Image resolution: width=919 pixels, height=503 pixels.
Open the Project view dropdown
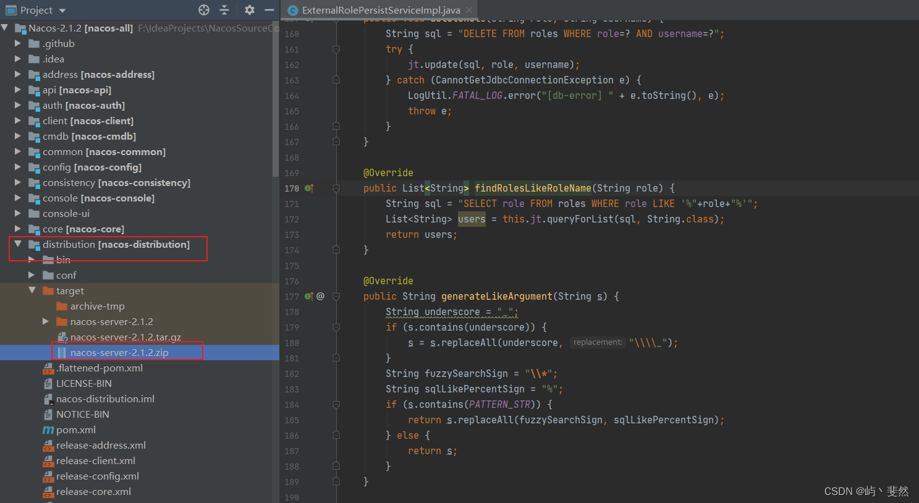click(x=62, y=11)
